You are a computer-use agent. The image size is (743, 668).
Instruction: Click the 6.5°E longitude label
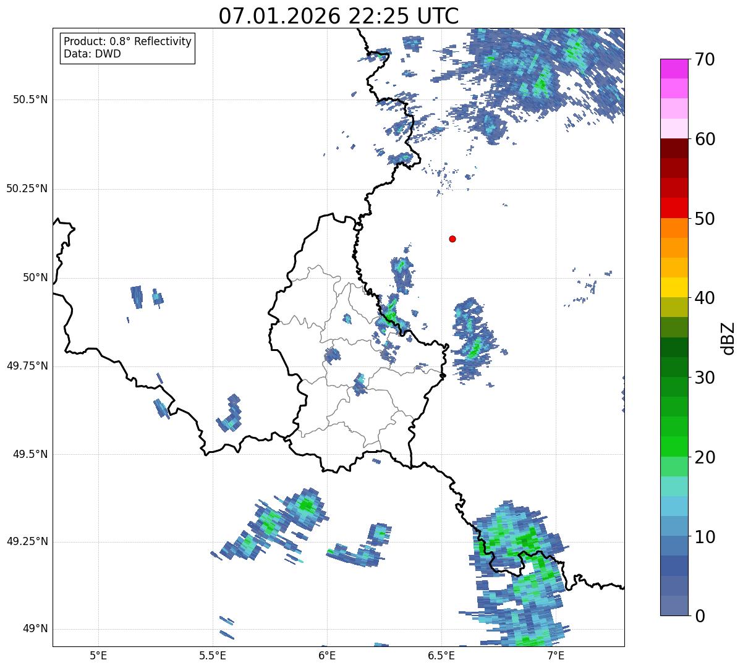(441, 655)
